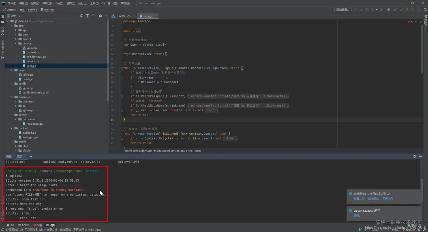Click the run with coverage icon

[x=367, y=10]
